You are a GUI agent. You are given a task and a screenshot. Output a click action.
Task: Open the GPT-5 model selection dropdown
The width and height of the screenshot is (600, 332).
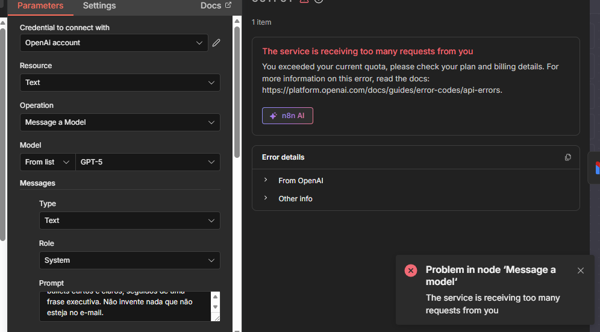click(x=148, y=162)
